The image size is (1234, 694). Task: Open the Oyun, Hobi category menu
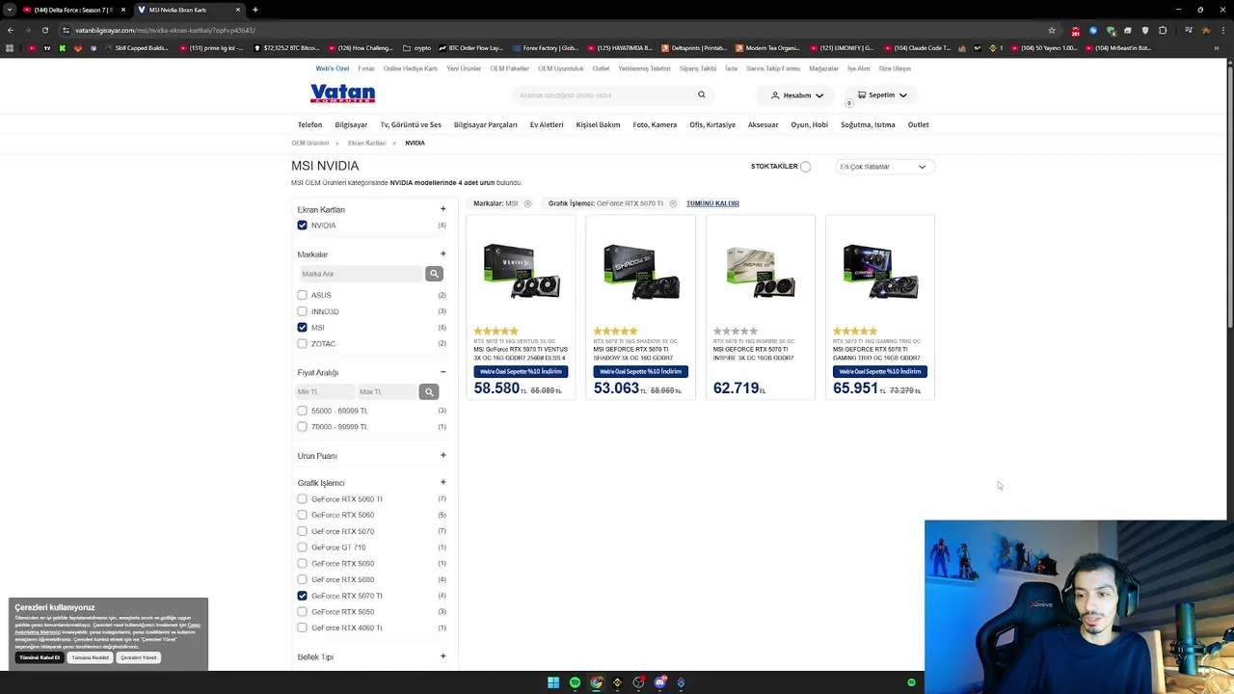click(809, 124)
